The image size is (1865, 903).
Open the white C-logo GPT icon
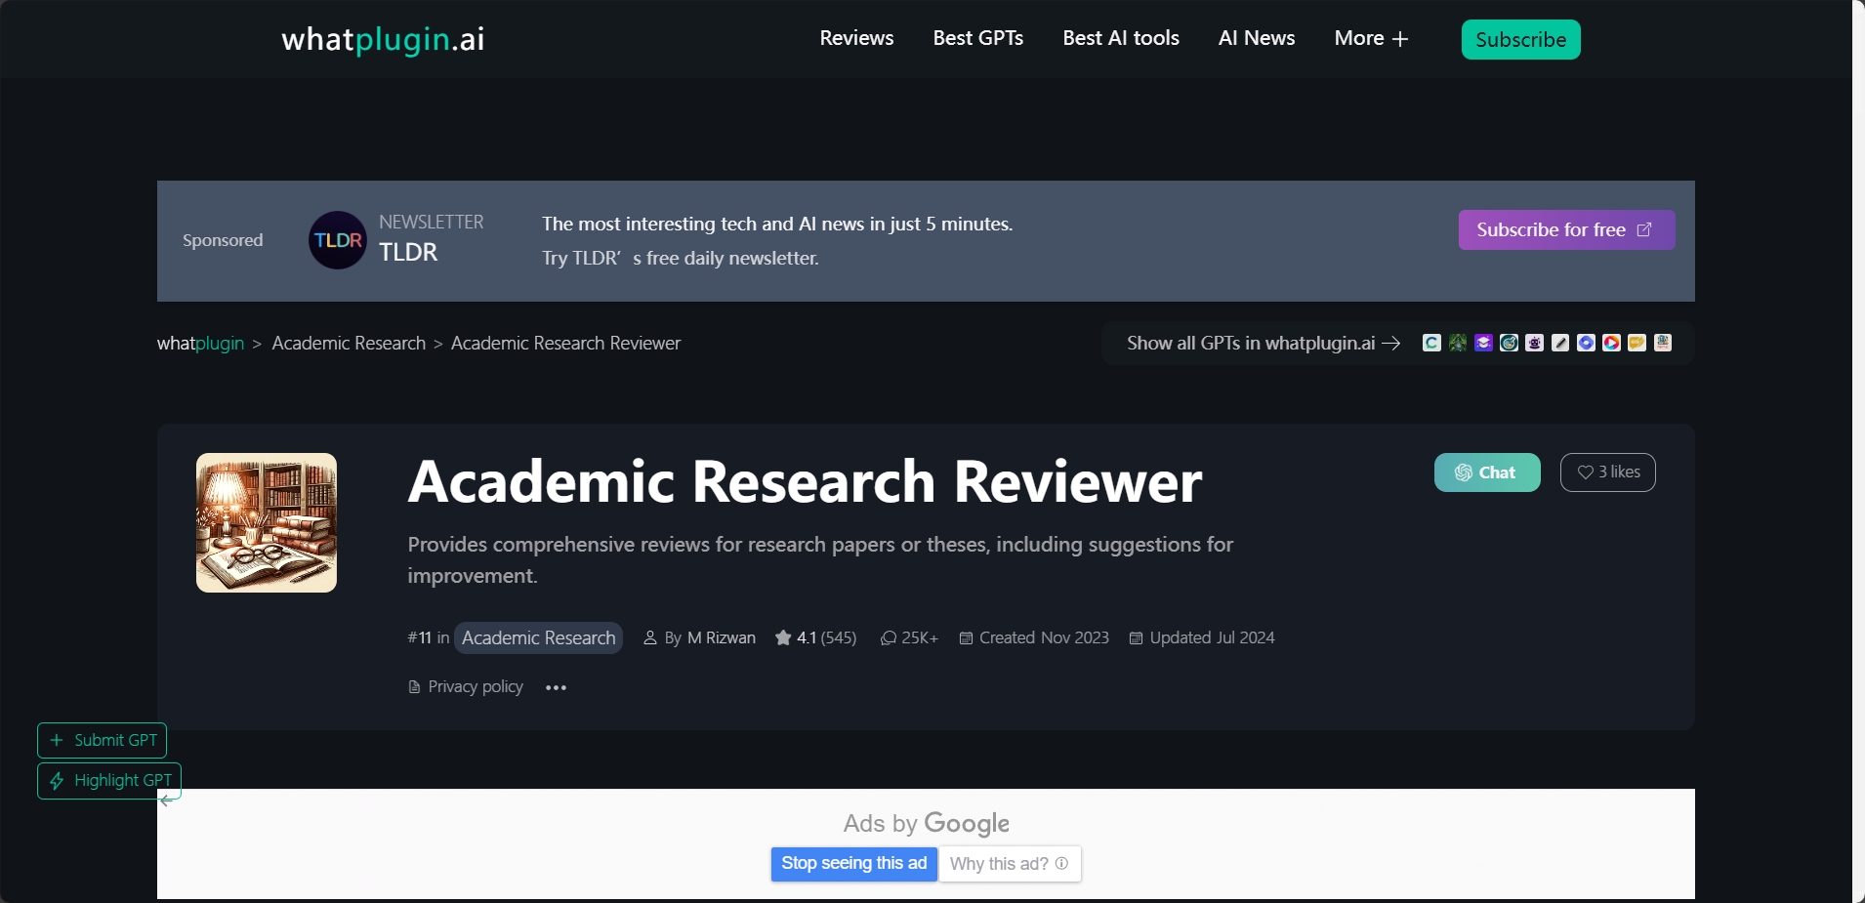(1431, 343)
